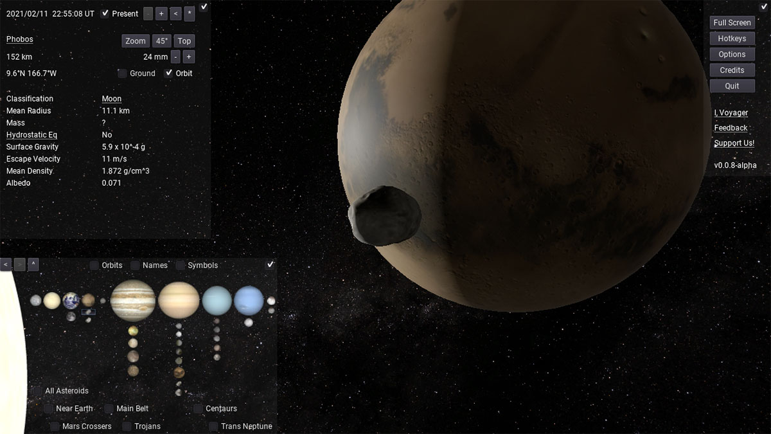771x434 pixels.
Task: Check the Mars Crossers box
Action: pyautogui.click(x=55, y=426)
